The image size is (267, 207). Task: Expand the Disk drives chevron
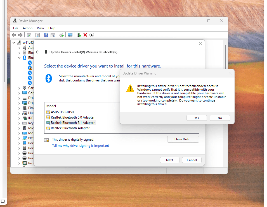(19, 98)
